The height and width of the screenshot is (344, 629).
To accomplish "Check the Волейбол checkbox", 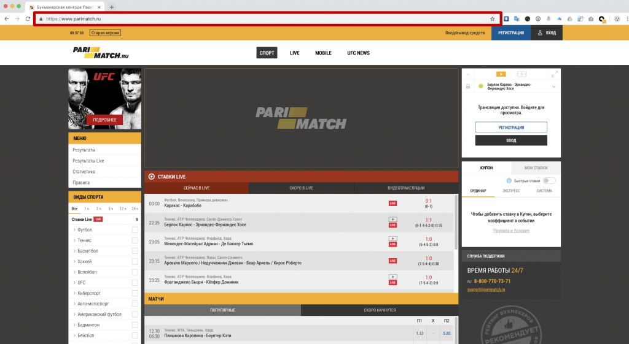I will tap(135, 272).
